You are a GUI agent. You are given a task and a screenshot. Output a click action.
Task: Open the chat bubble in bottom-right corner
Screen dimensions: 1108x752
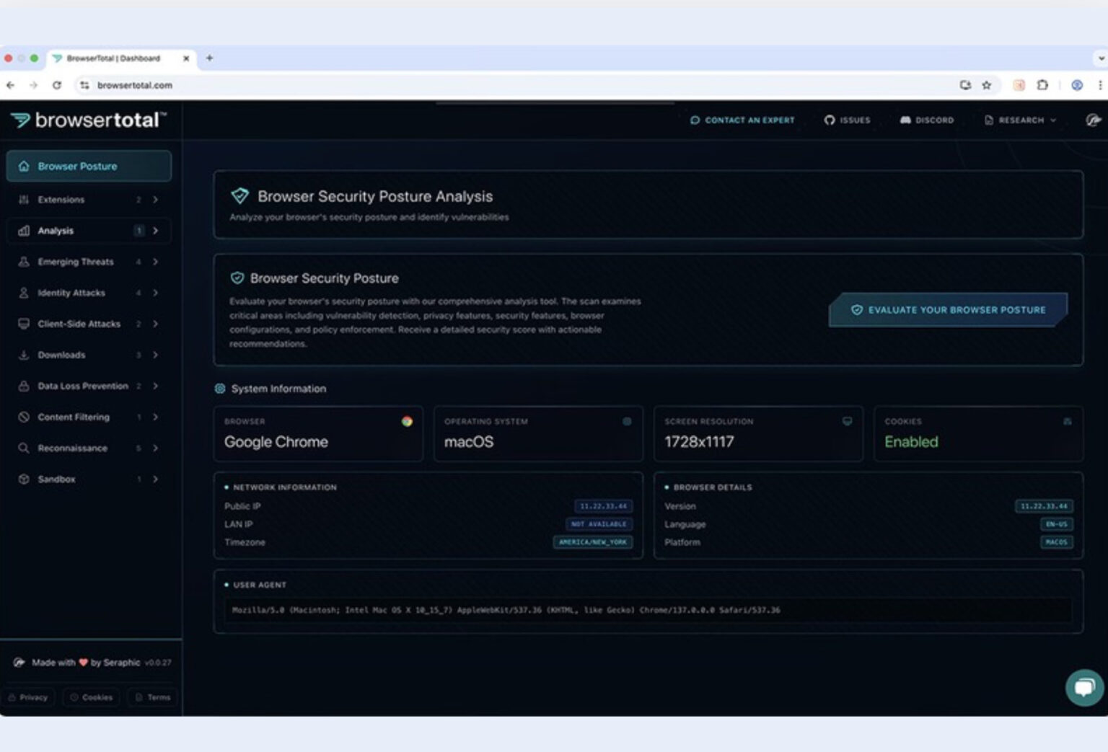(1083, 687)
